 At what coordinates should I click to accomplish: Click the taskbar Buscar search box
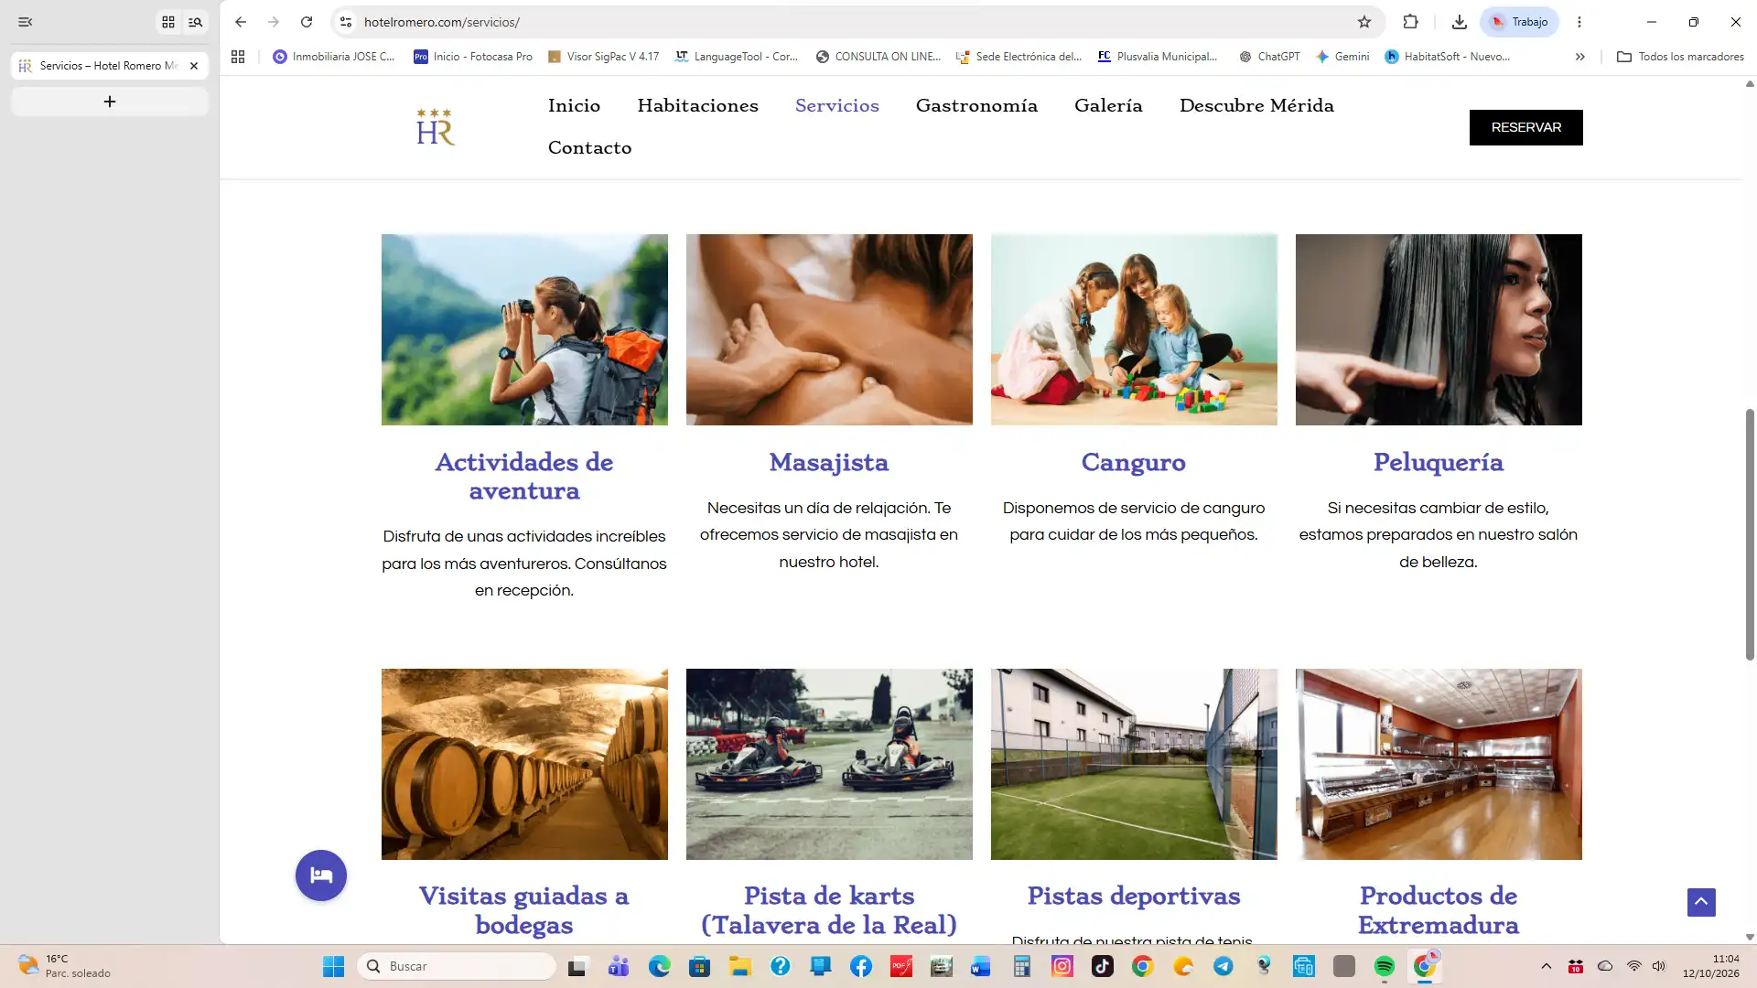point(458,966)
